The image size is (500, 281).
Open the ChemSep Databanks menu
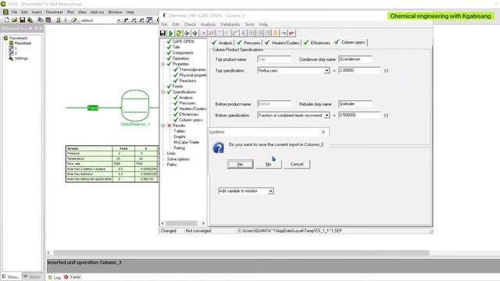click(230, 24)
